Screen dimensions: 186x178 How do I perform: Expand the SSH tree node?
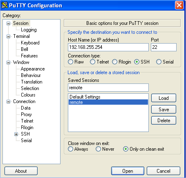tap(16, 134)
